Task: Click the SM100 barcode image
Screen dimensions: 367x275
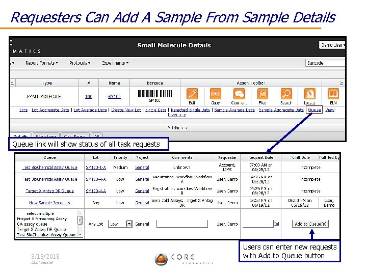Action: click(x=155, y=94)
